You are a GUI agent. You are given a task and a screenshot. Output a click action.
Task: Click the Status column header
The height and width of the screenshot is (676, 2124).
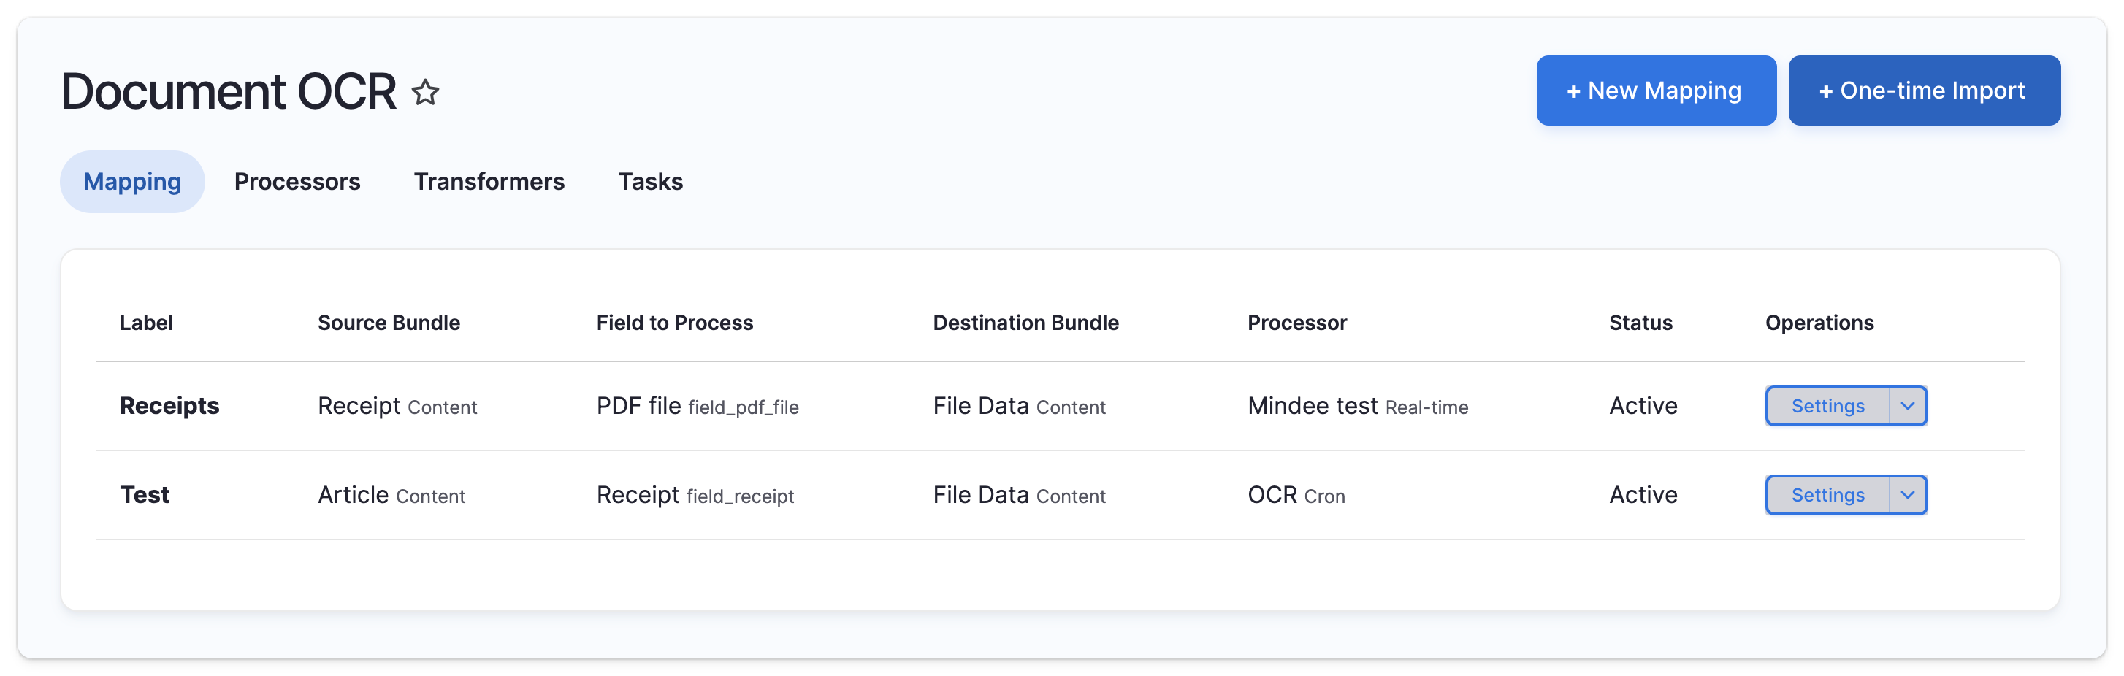coord(1640,323)
